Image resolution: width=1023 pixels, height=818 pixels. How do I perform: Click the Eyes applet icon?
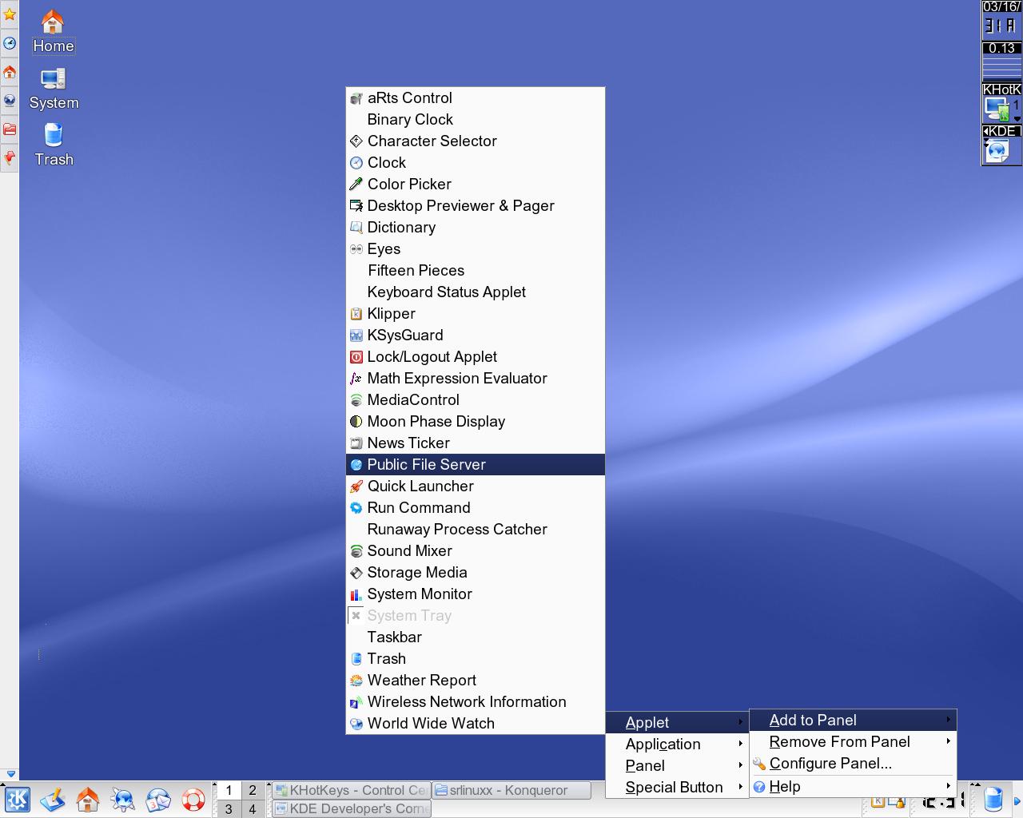click(x=356, y=249)
